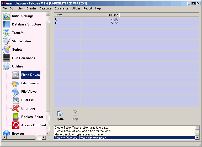
Task: Open the View menu
Action: click(20, 8)
